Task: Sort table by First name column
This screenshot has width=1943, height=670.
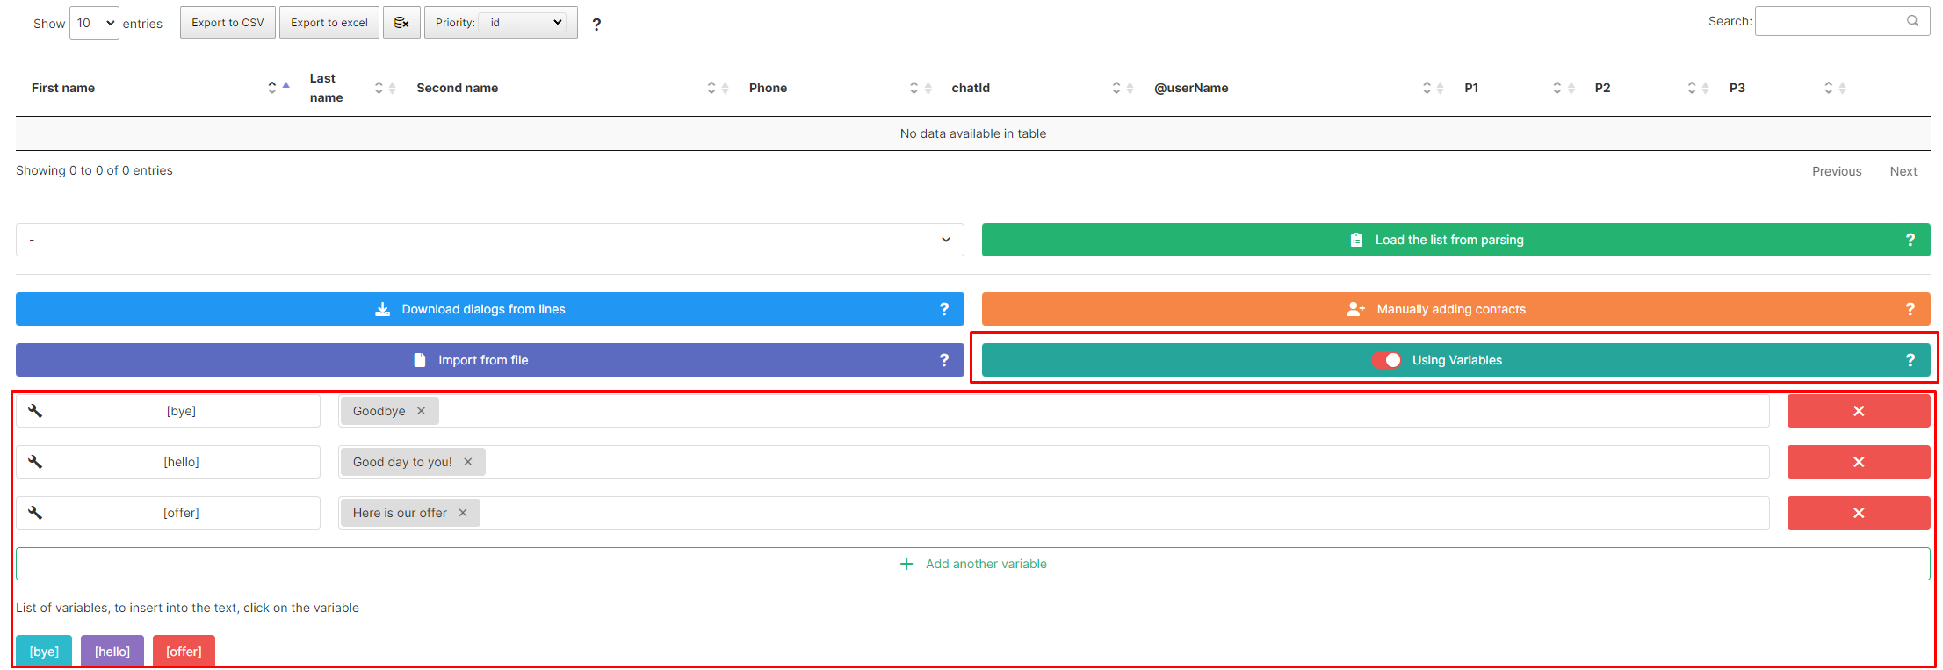Action: [63, 88]
